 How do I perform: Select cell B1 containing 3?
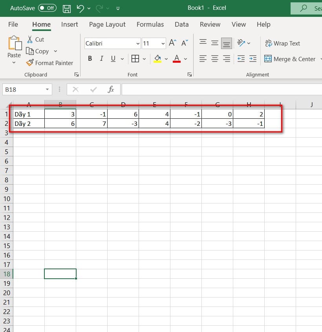[x=60, y=114]
